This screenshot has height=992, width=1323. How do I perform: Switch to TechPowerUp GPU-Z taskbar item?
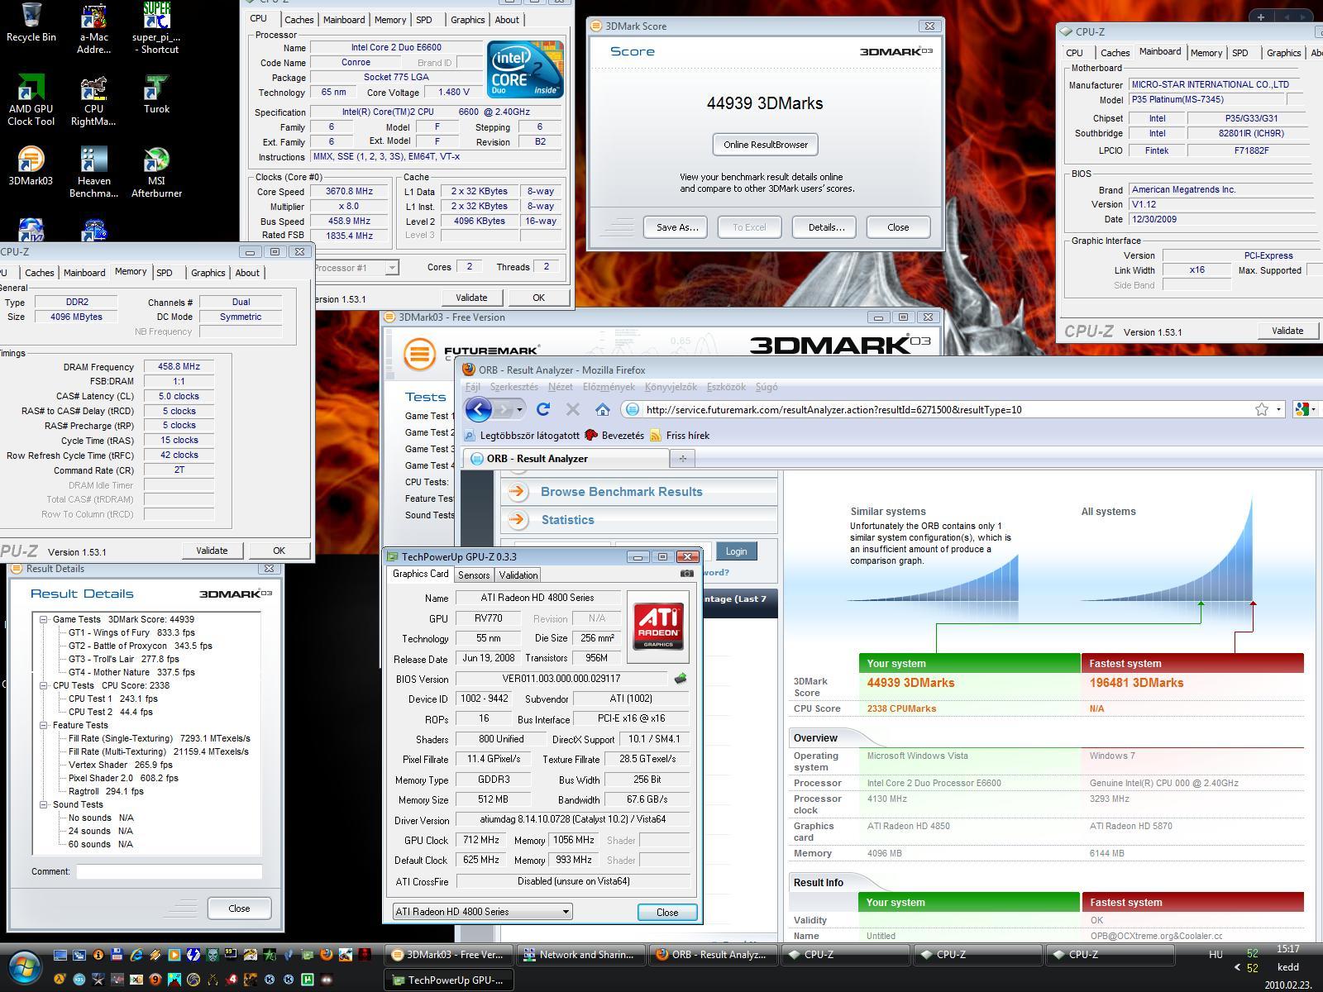pos(449,980)
